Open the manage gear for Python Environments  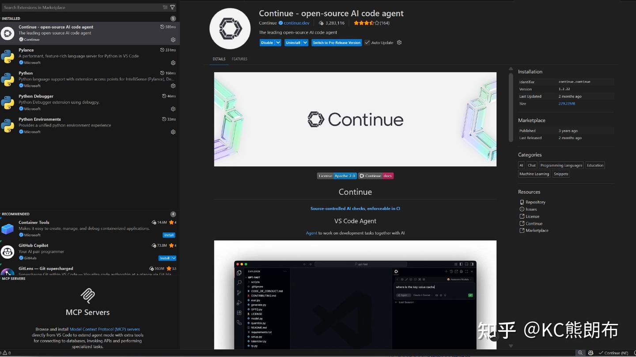[173, 132]
